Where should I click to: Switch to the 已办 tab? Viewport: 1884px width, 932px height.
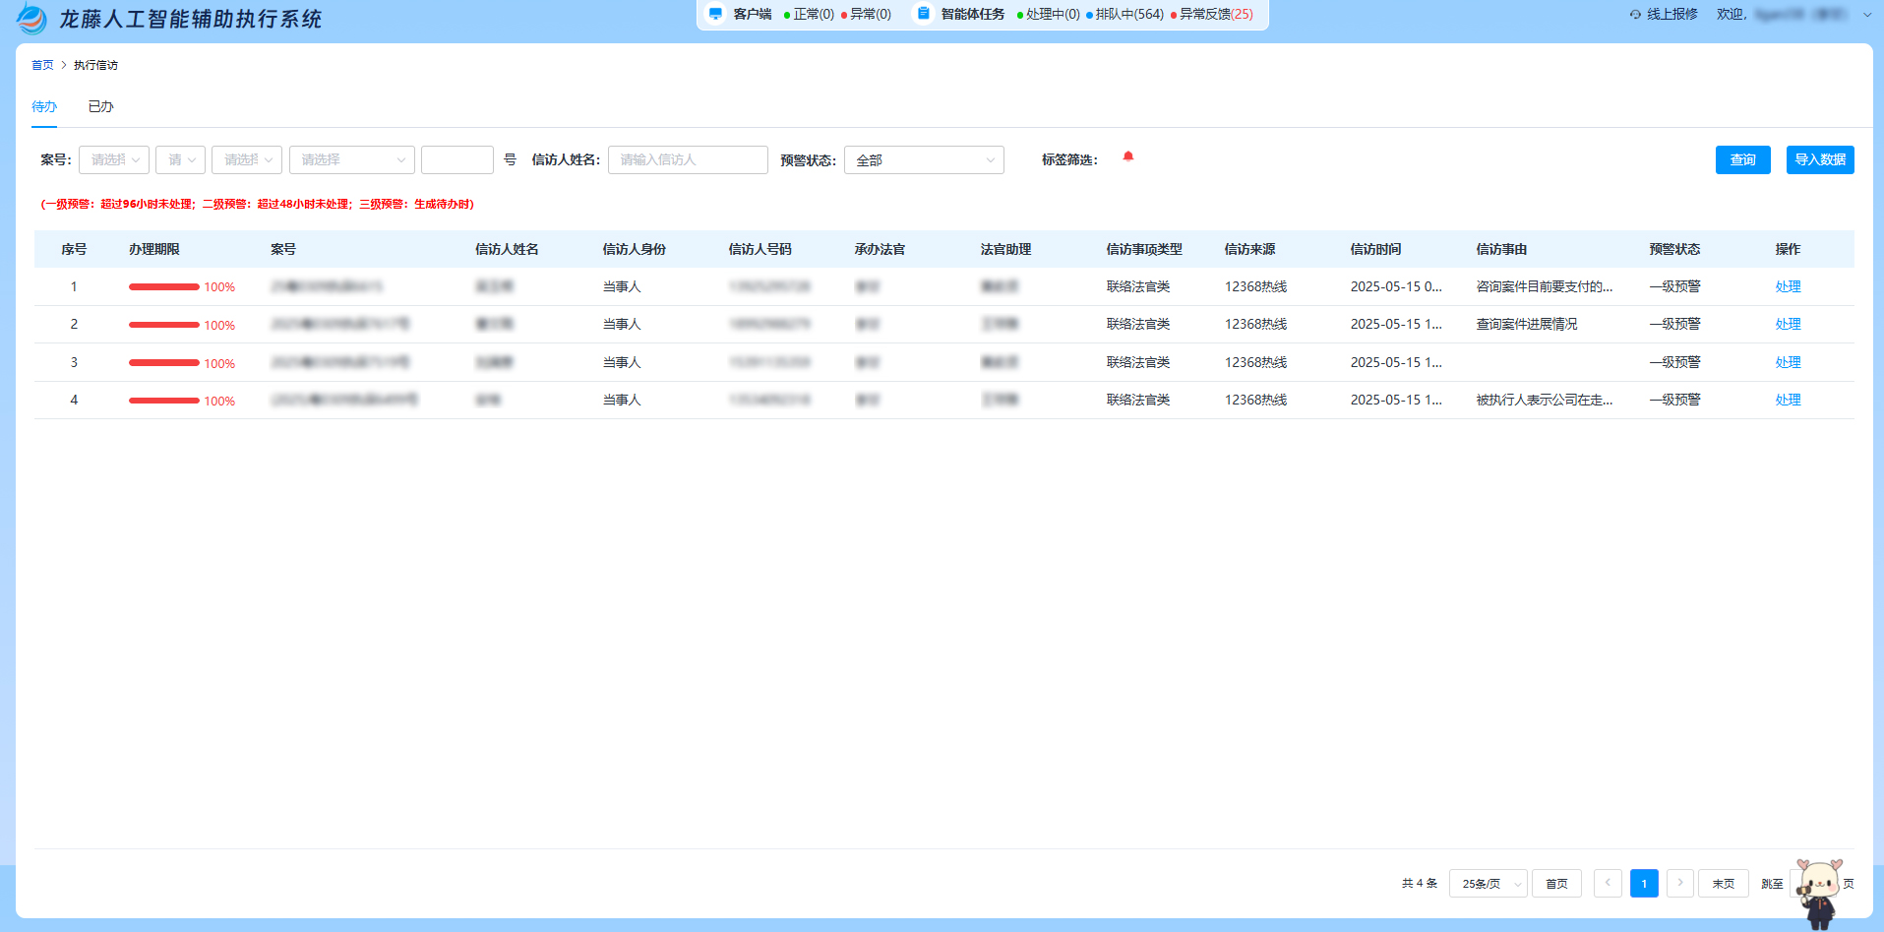[x=100, y=107]
